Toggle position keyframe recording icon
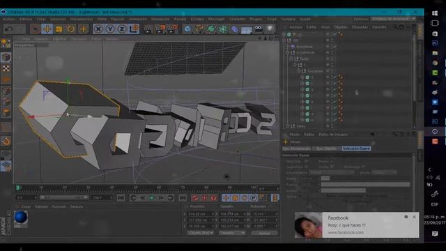Image resolution: width=446 pixels, height=251 pixels. point(226,198)
